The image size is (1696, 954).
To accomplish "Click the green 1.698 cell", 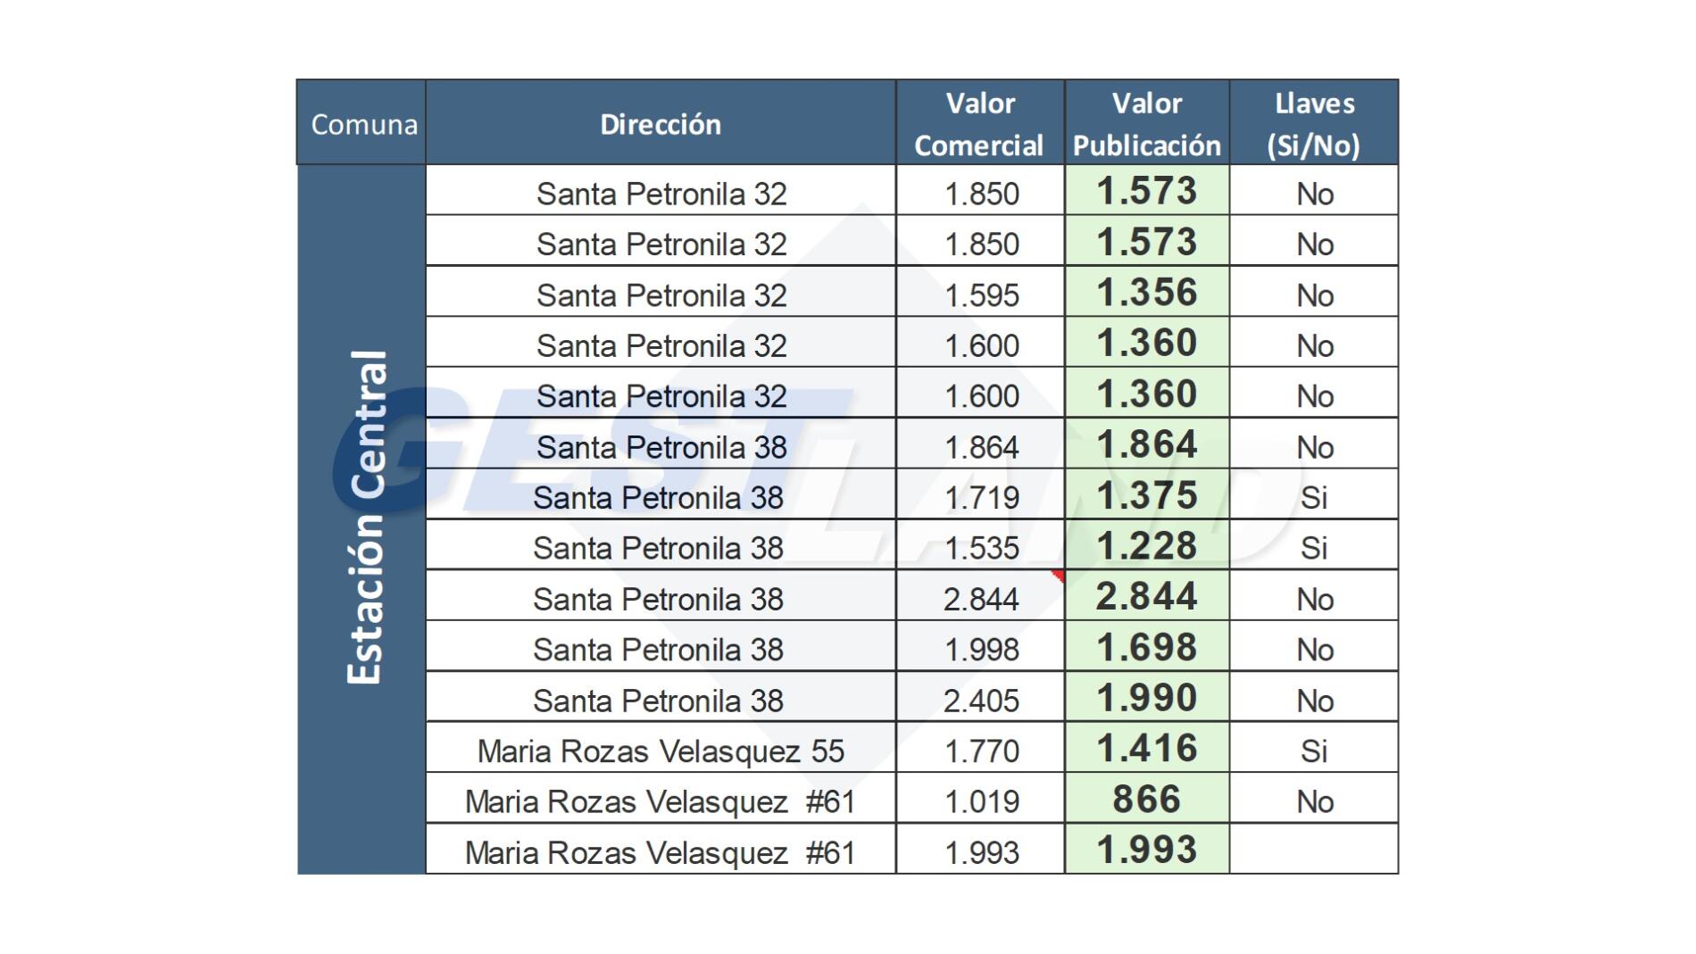I will [1146, 648].
